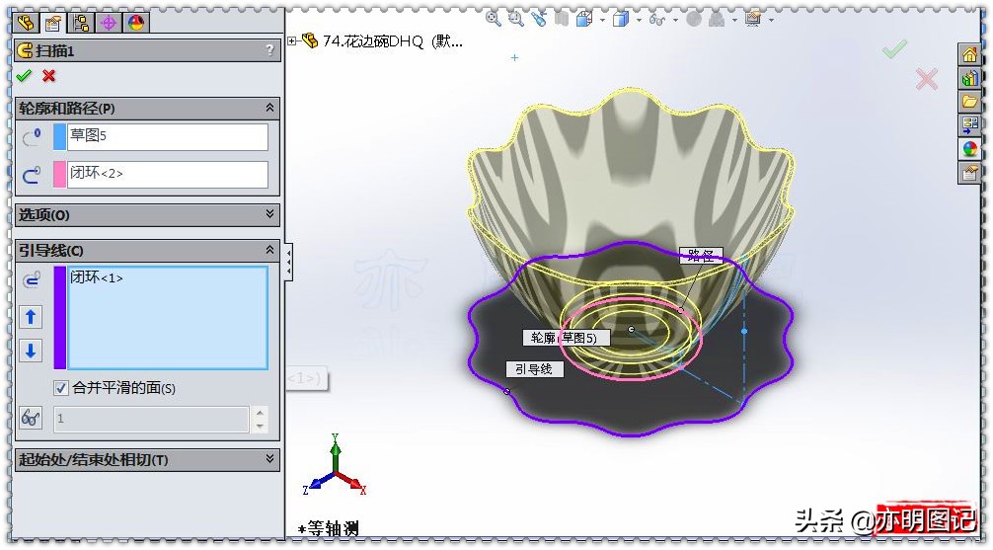This screenshot has width=993, height=550.
Task: Switch to the ConfigurationManager tab
Action: [x=81, y=22]
